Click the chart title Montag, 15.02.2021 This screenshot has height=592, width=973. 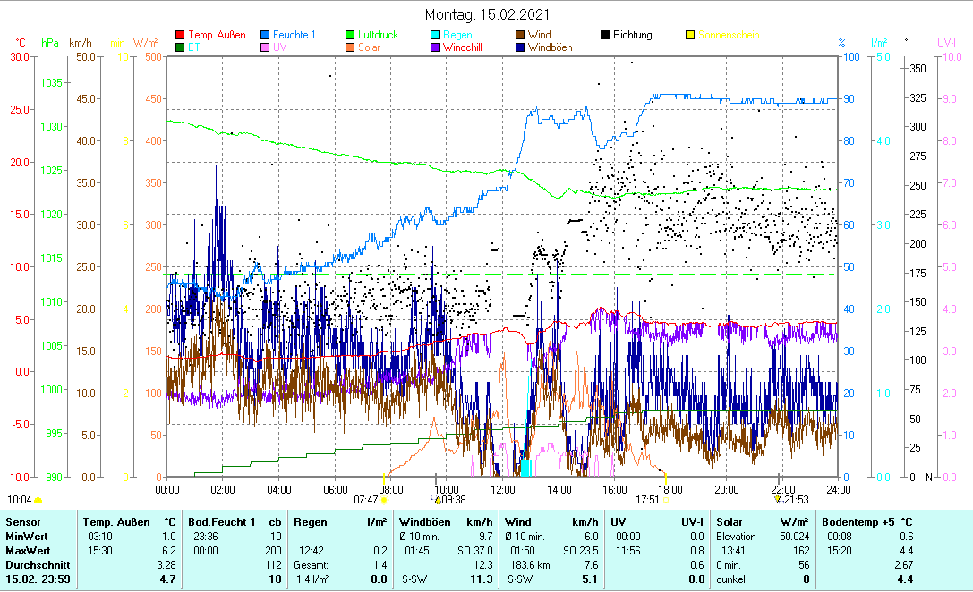(x=487, y=15)
